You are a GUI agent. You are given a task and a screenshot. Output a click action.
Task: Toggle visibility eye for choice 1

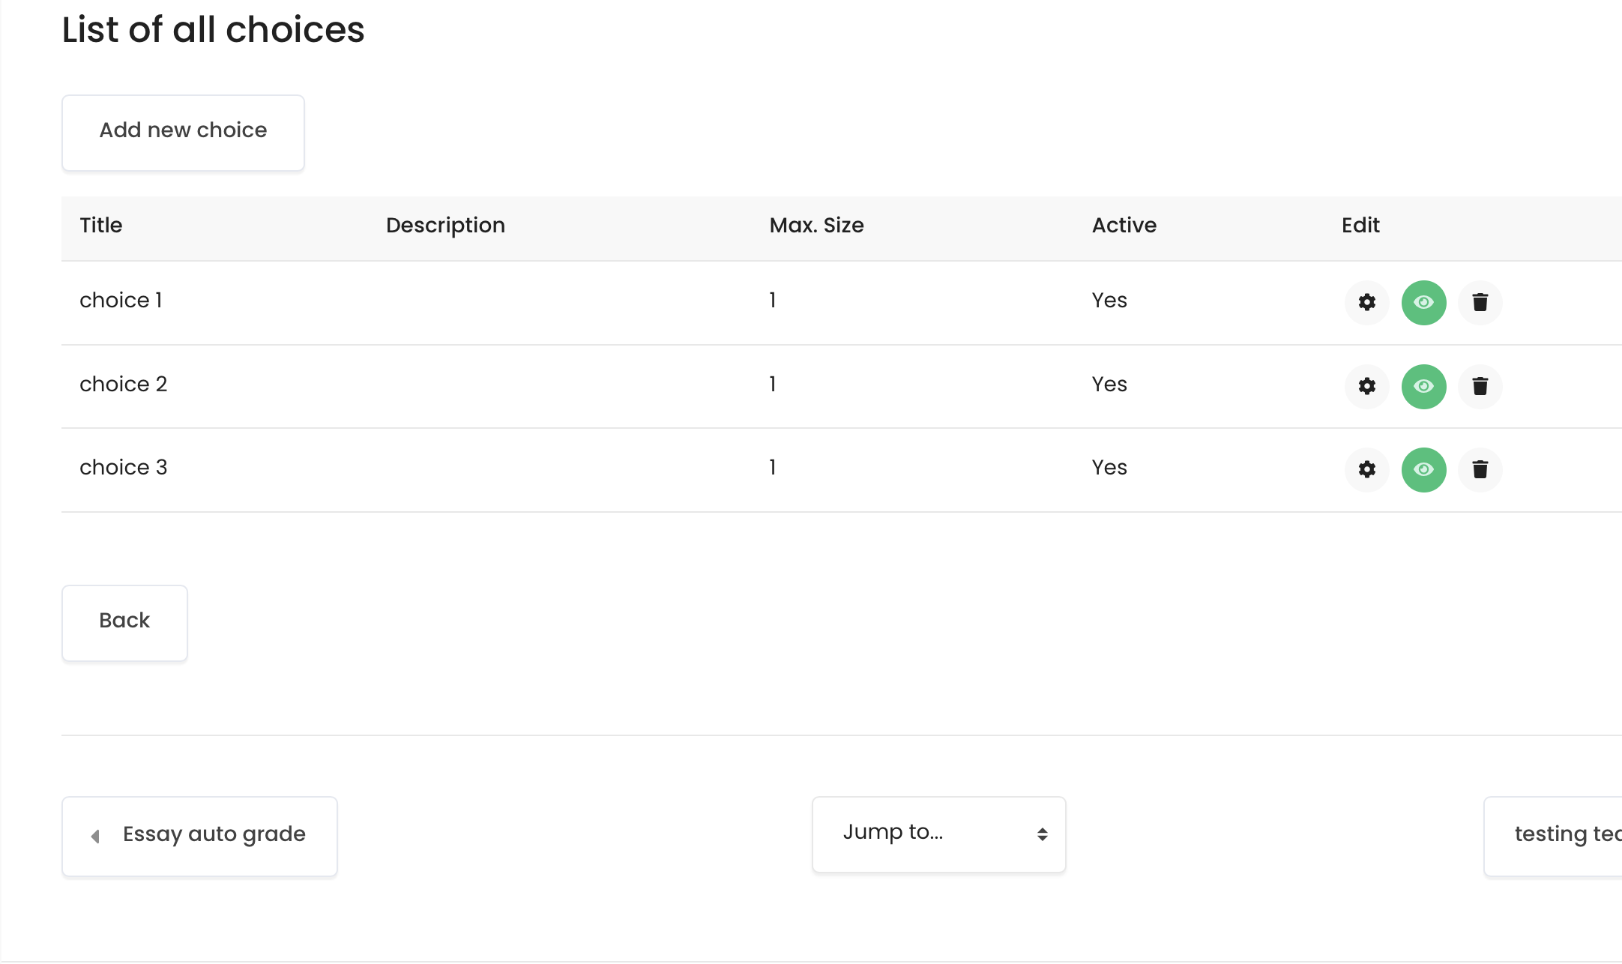coord(1423,302)
